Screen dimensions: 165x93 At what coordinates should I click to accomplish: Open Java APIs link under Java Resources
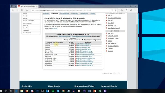click(111, 33)
